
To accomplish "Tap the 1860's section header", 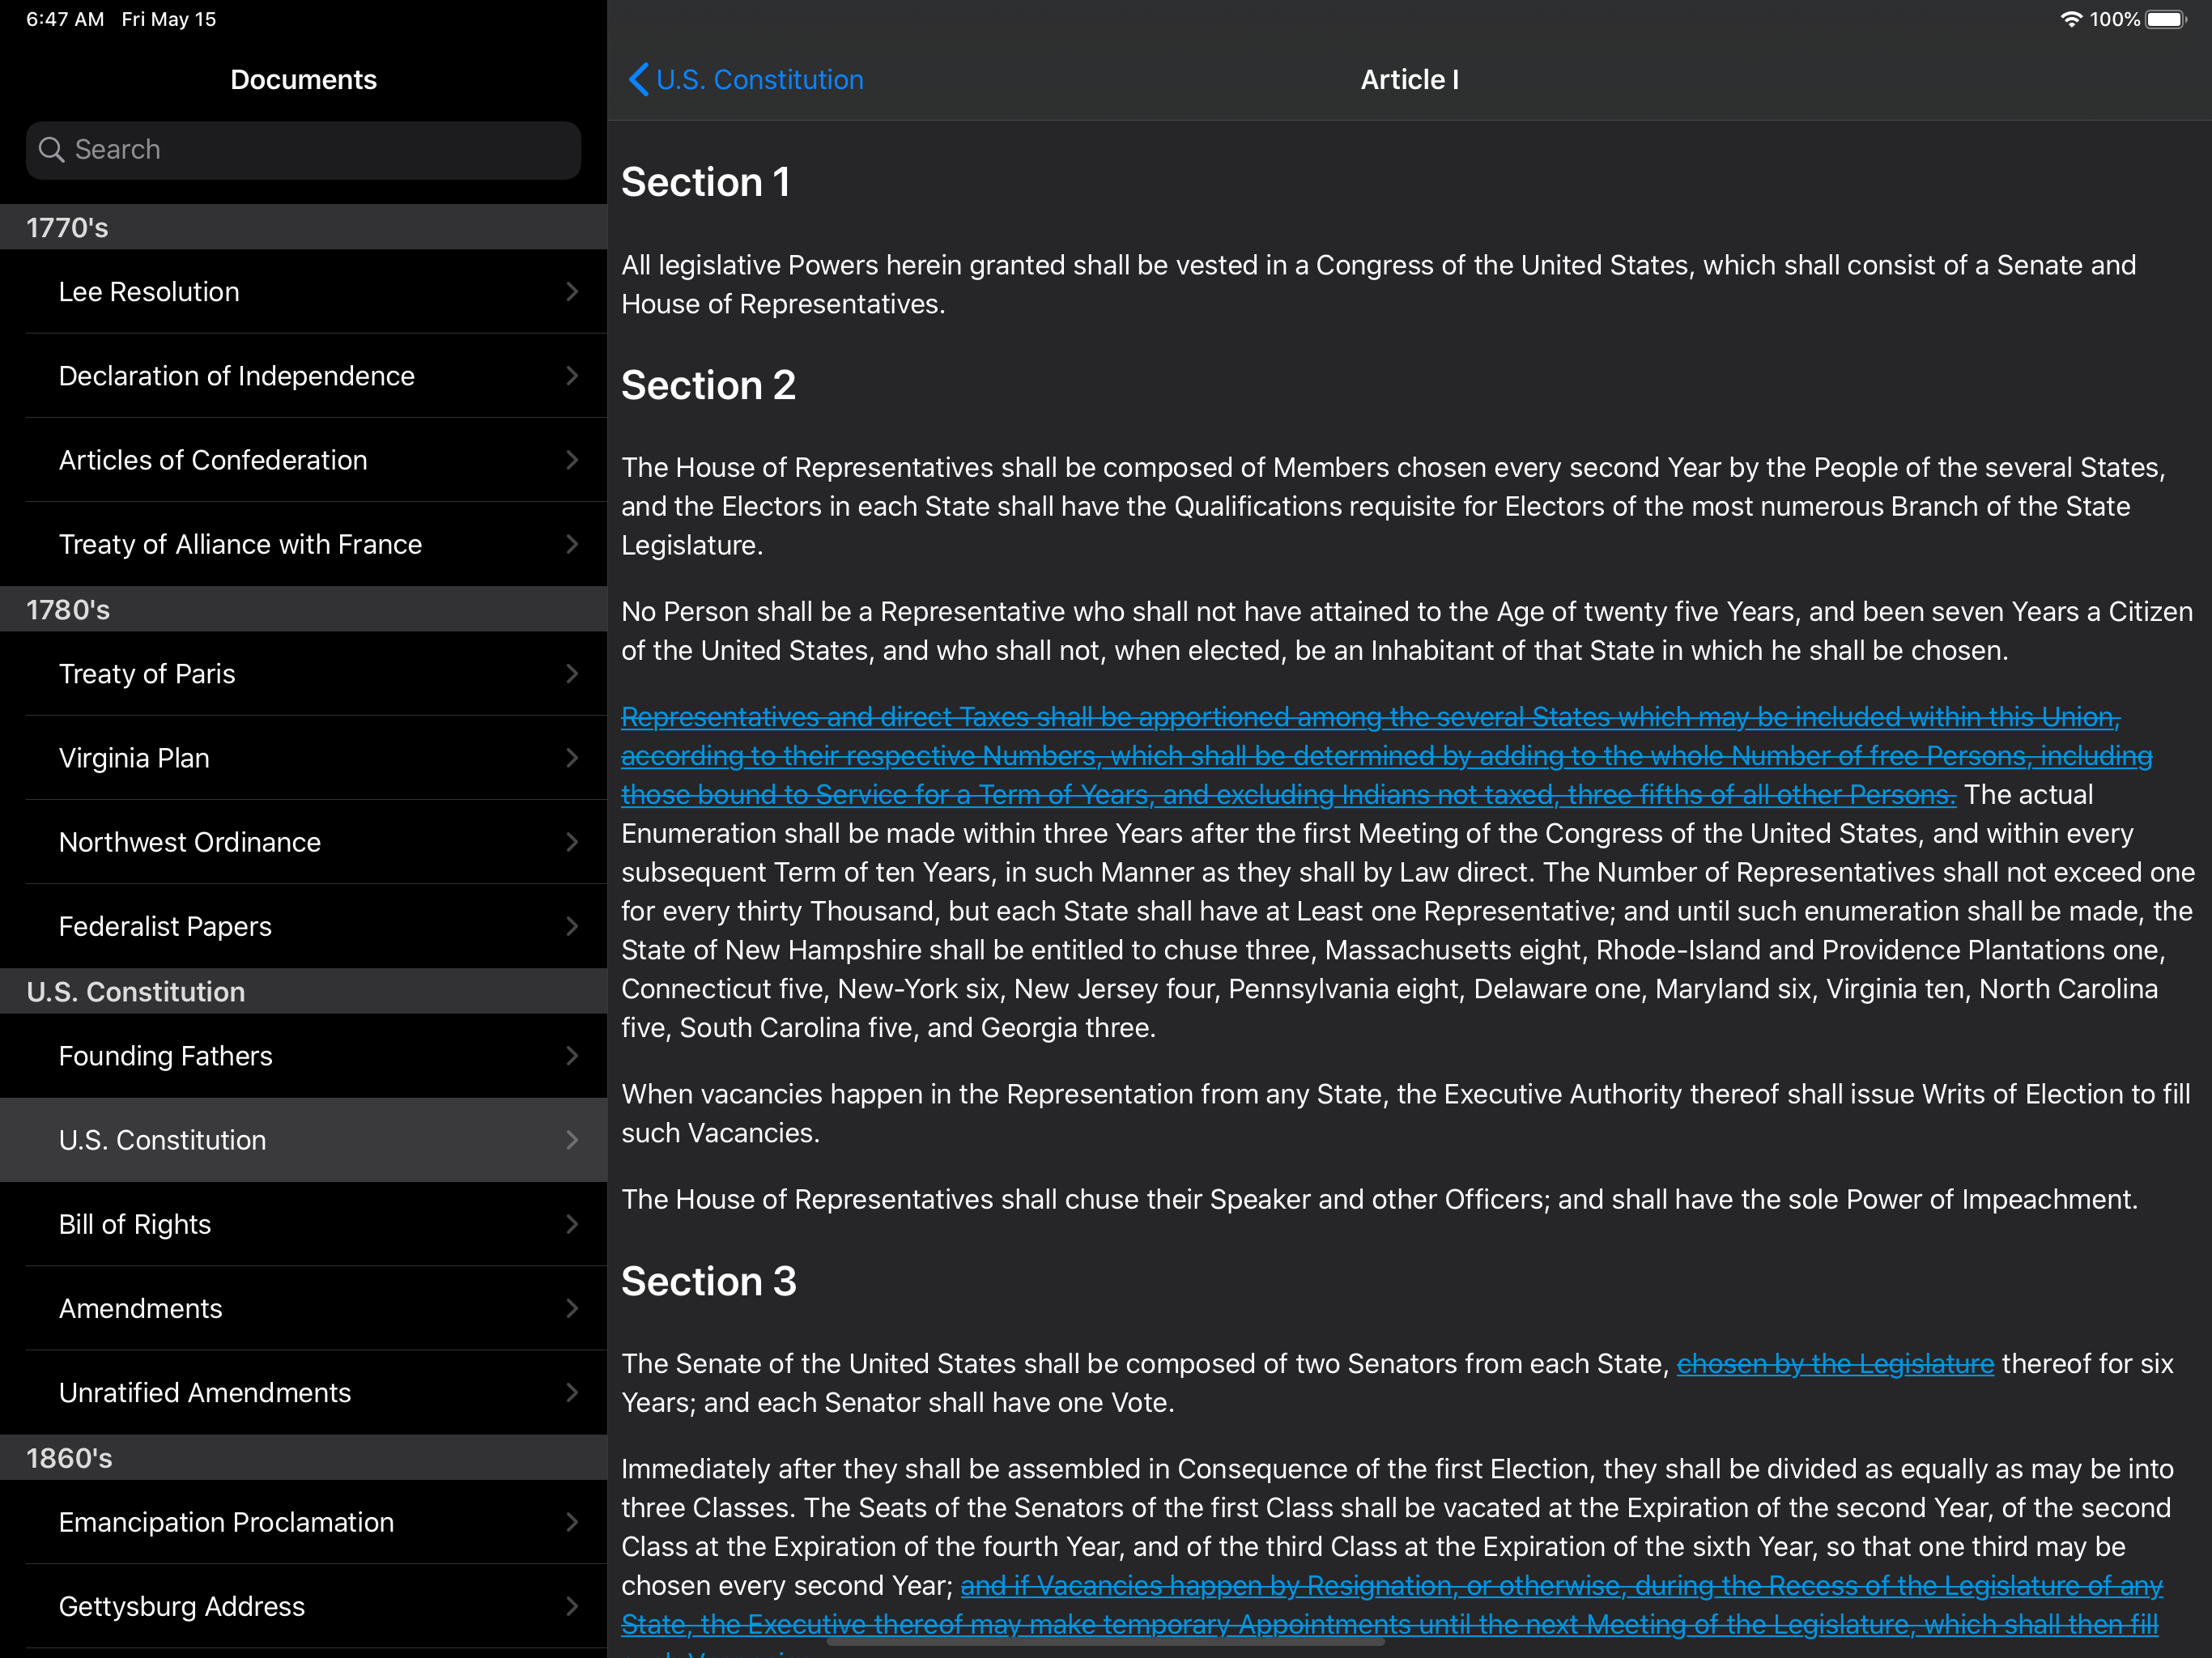I will click(303, 1457).
